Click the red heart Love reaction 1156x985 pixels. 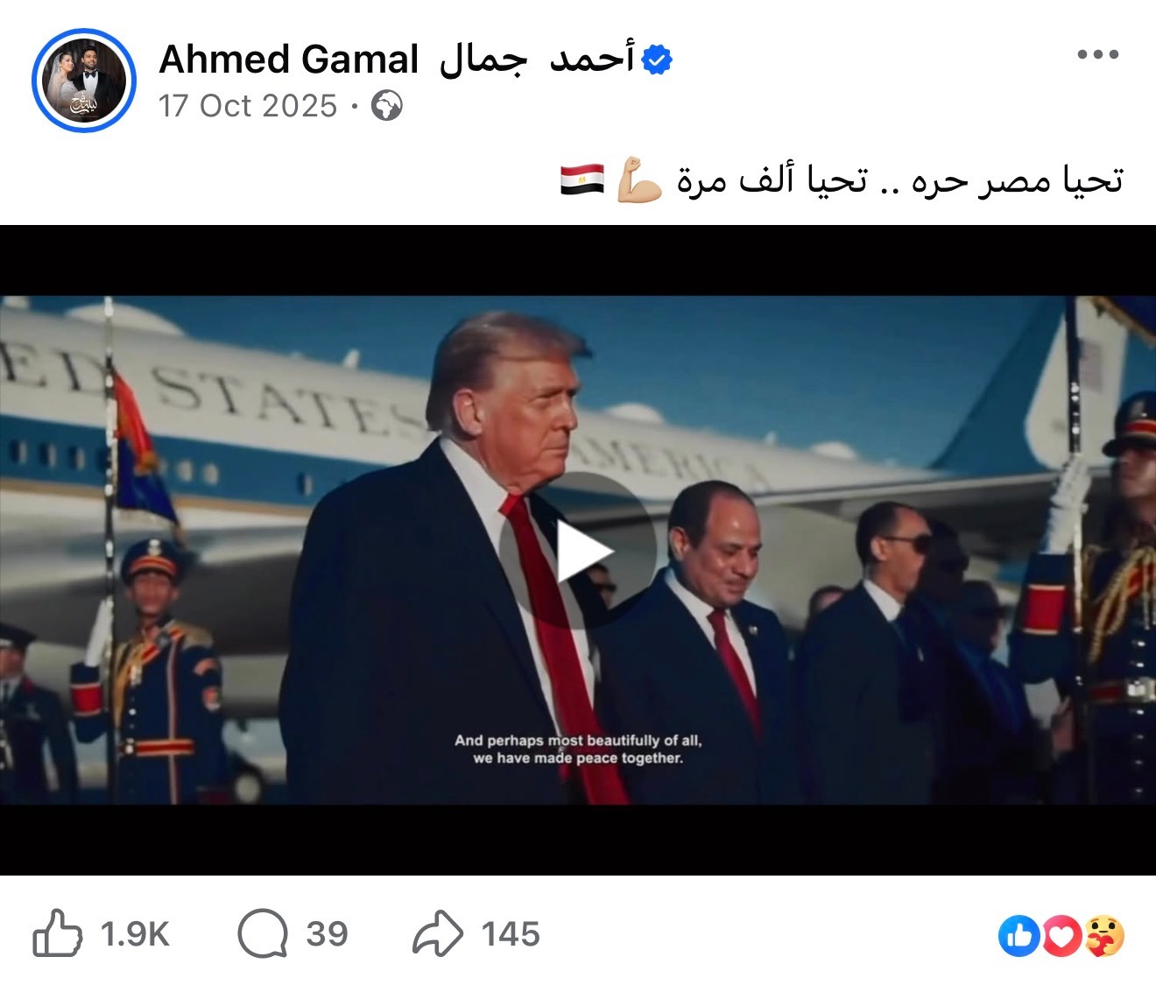point(1061,937)
